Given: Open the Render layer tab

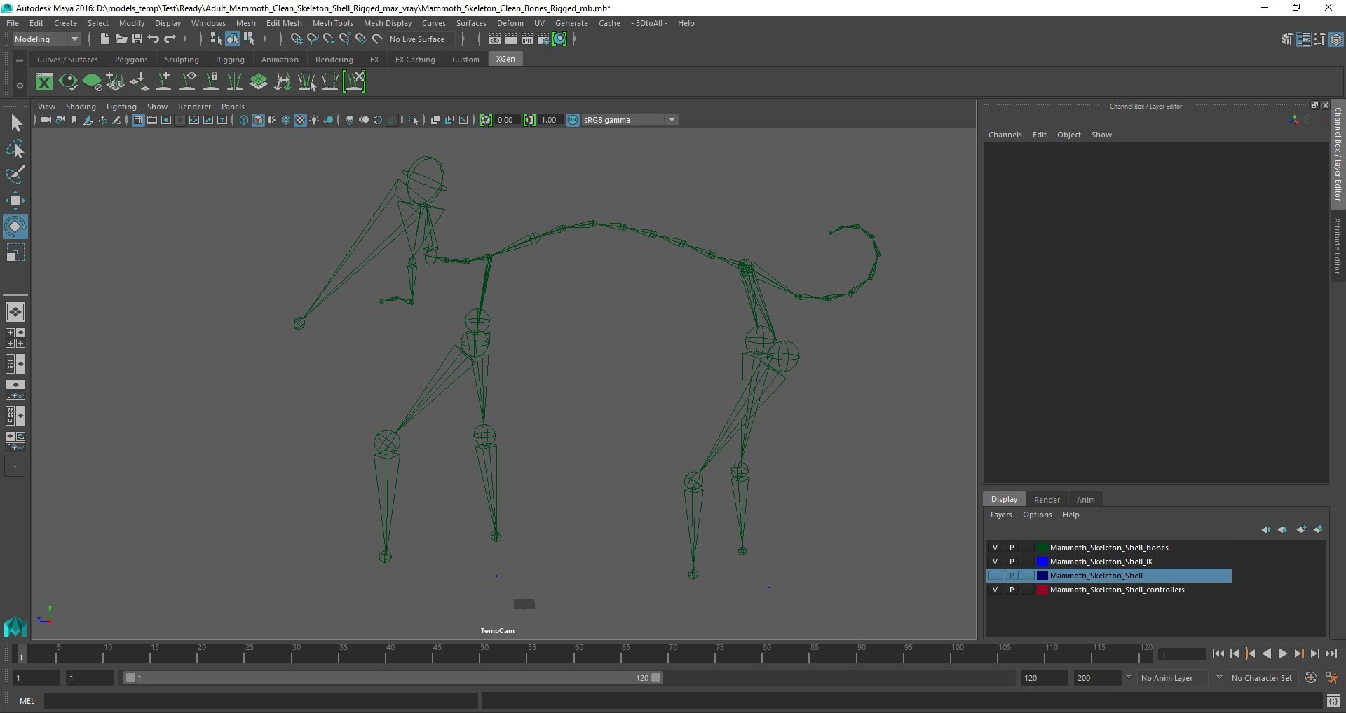Looking at the screenshot, I should point(1047,500).
